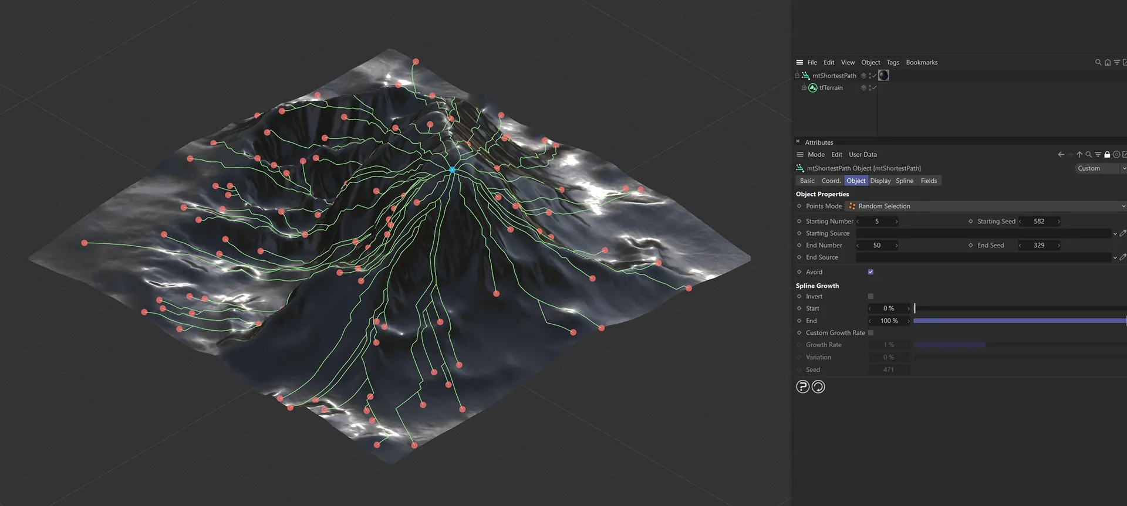
Task: Open the Tags menu in Object Manager
Action: 892,63
